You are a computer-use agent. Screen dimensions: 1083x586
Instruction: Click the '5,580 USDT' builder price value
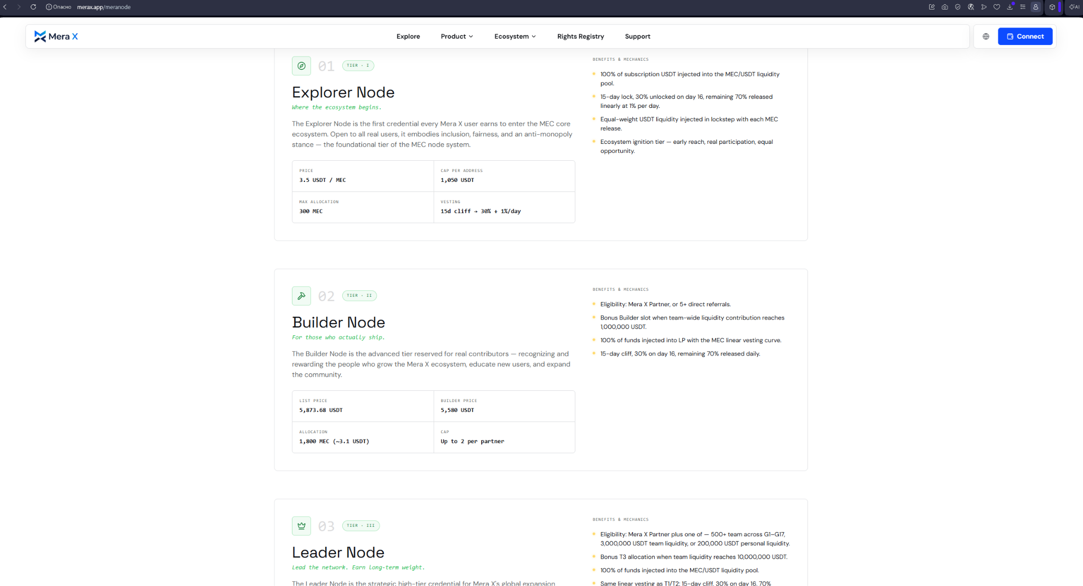click(457, 410)
